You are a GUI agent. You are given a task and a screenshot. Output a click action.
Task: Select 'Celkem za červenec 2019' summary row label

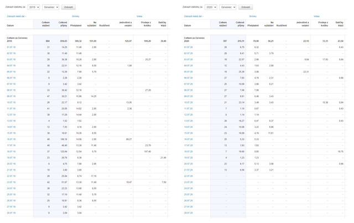click(17, 39)
